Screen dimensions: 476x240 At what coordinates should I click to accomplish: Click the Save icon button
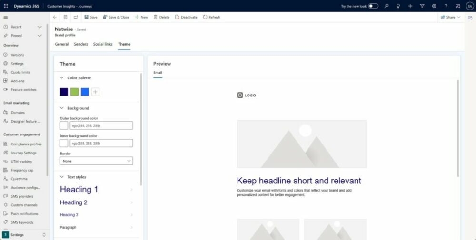87,17
